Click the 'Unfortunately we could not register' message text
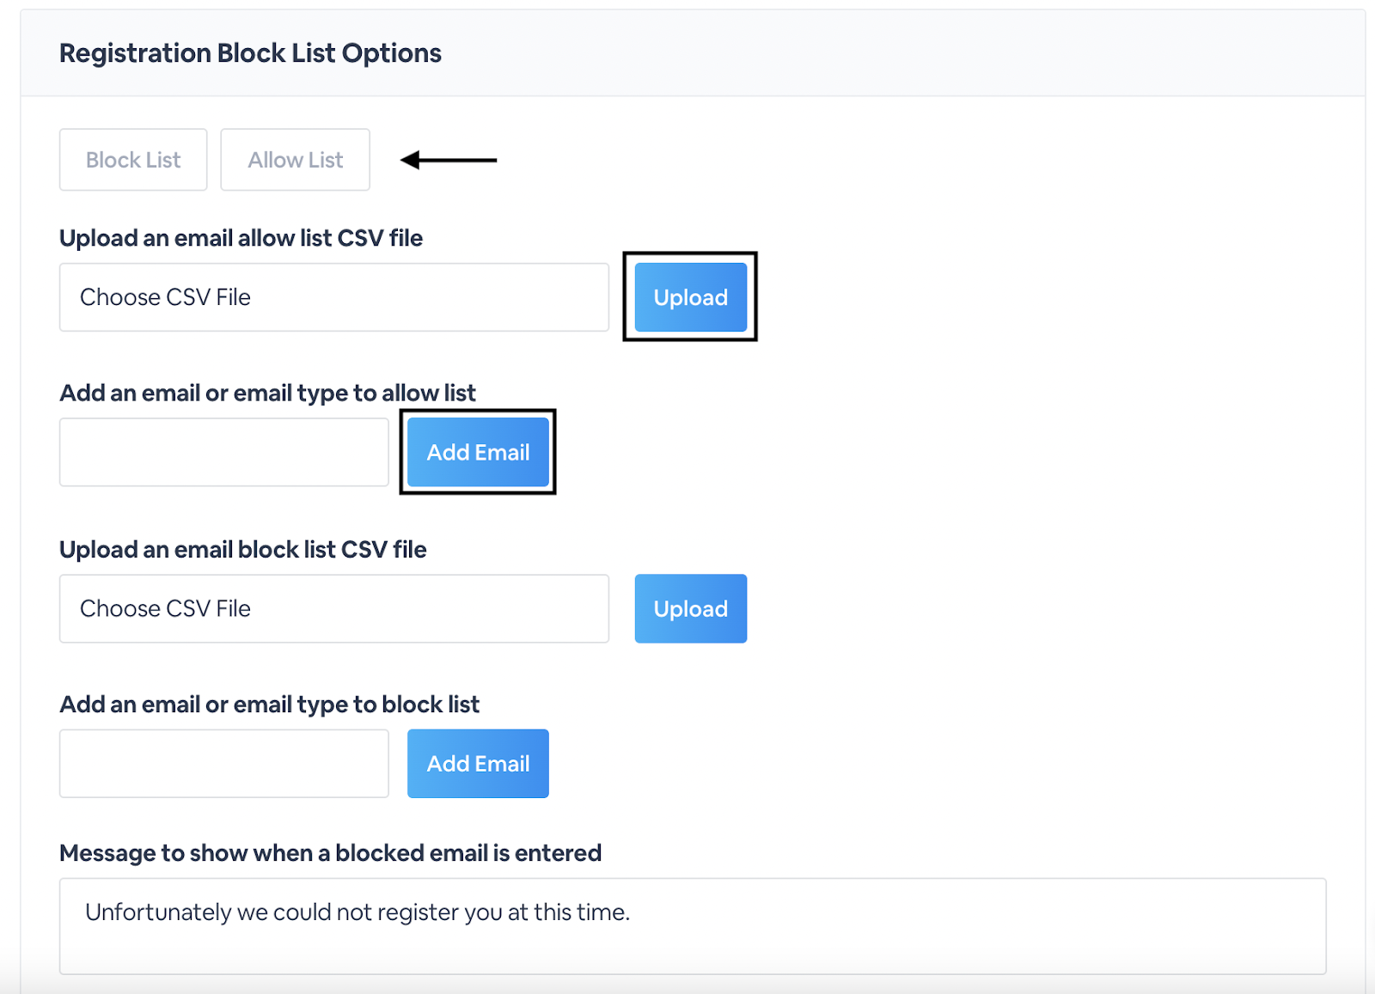The width and height of the screenshot is (1375, 994). point(357,912)
